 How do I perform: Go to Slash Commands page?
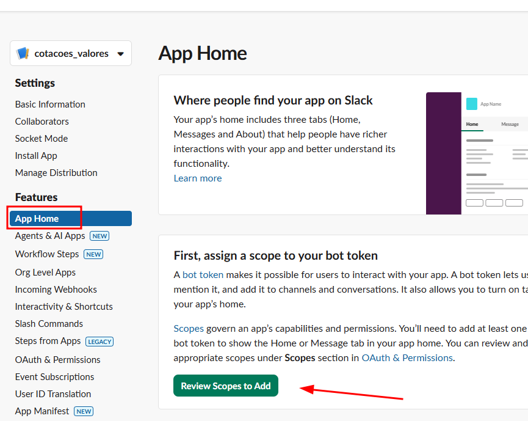[x=49, y=324]
